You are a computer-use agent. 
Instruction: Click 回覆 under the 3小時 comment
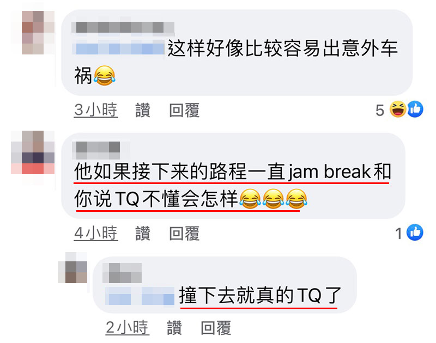tap(184, 110)
